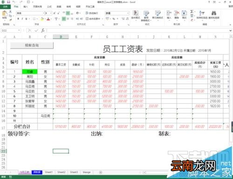
Task: Toggle left text alignment
Action: click(x=64, y=19)
